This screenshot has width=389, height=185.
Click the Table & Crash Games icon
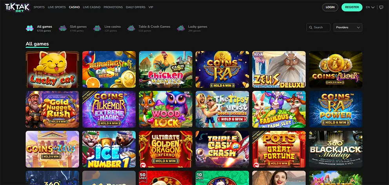[x=131, y=28]
